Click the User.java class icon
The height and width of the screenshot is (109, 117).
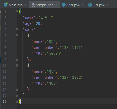point(64,5)
